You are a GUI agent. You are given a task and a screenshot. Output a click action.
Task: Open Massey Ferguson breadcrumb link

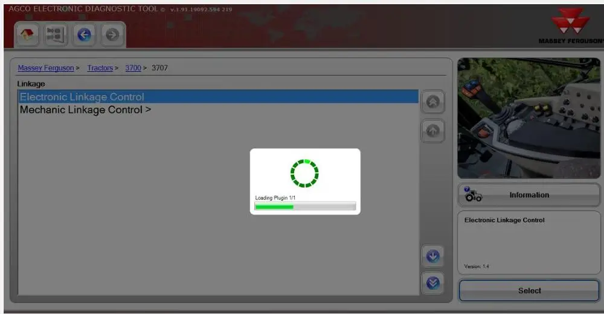(x=46, y=68)
